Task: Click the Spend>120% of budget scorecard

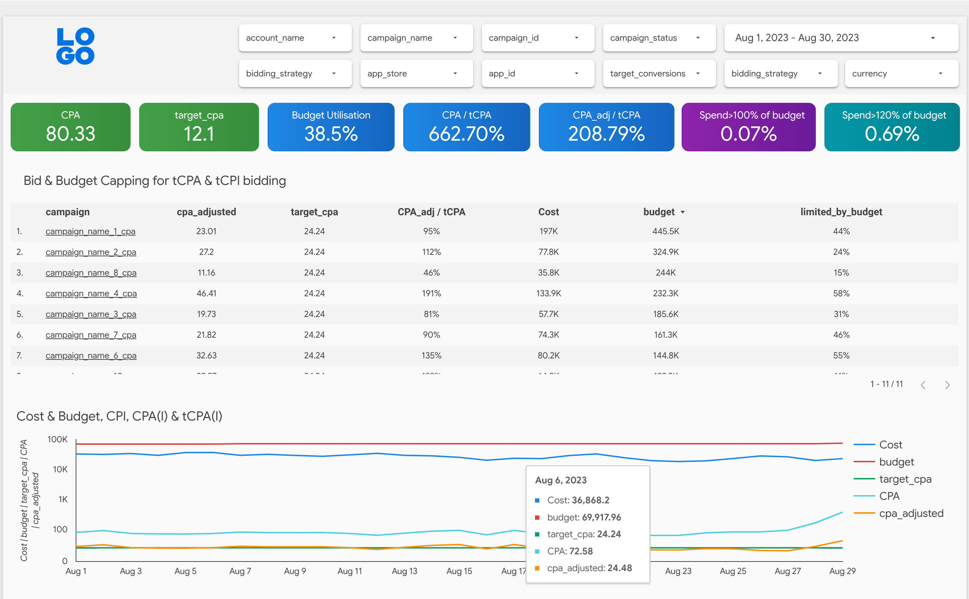Action: (x=892, y=127)
